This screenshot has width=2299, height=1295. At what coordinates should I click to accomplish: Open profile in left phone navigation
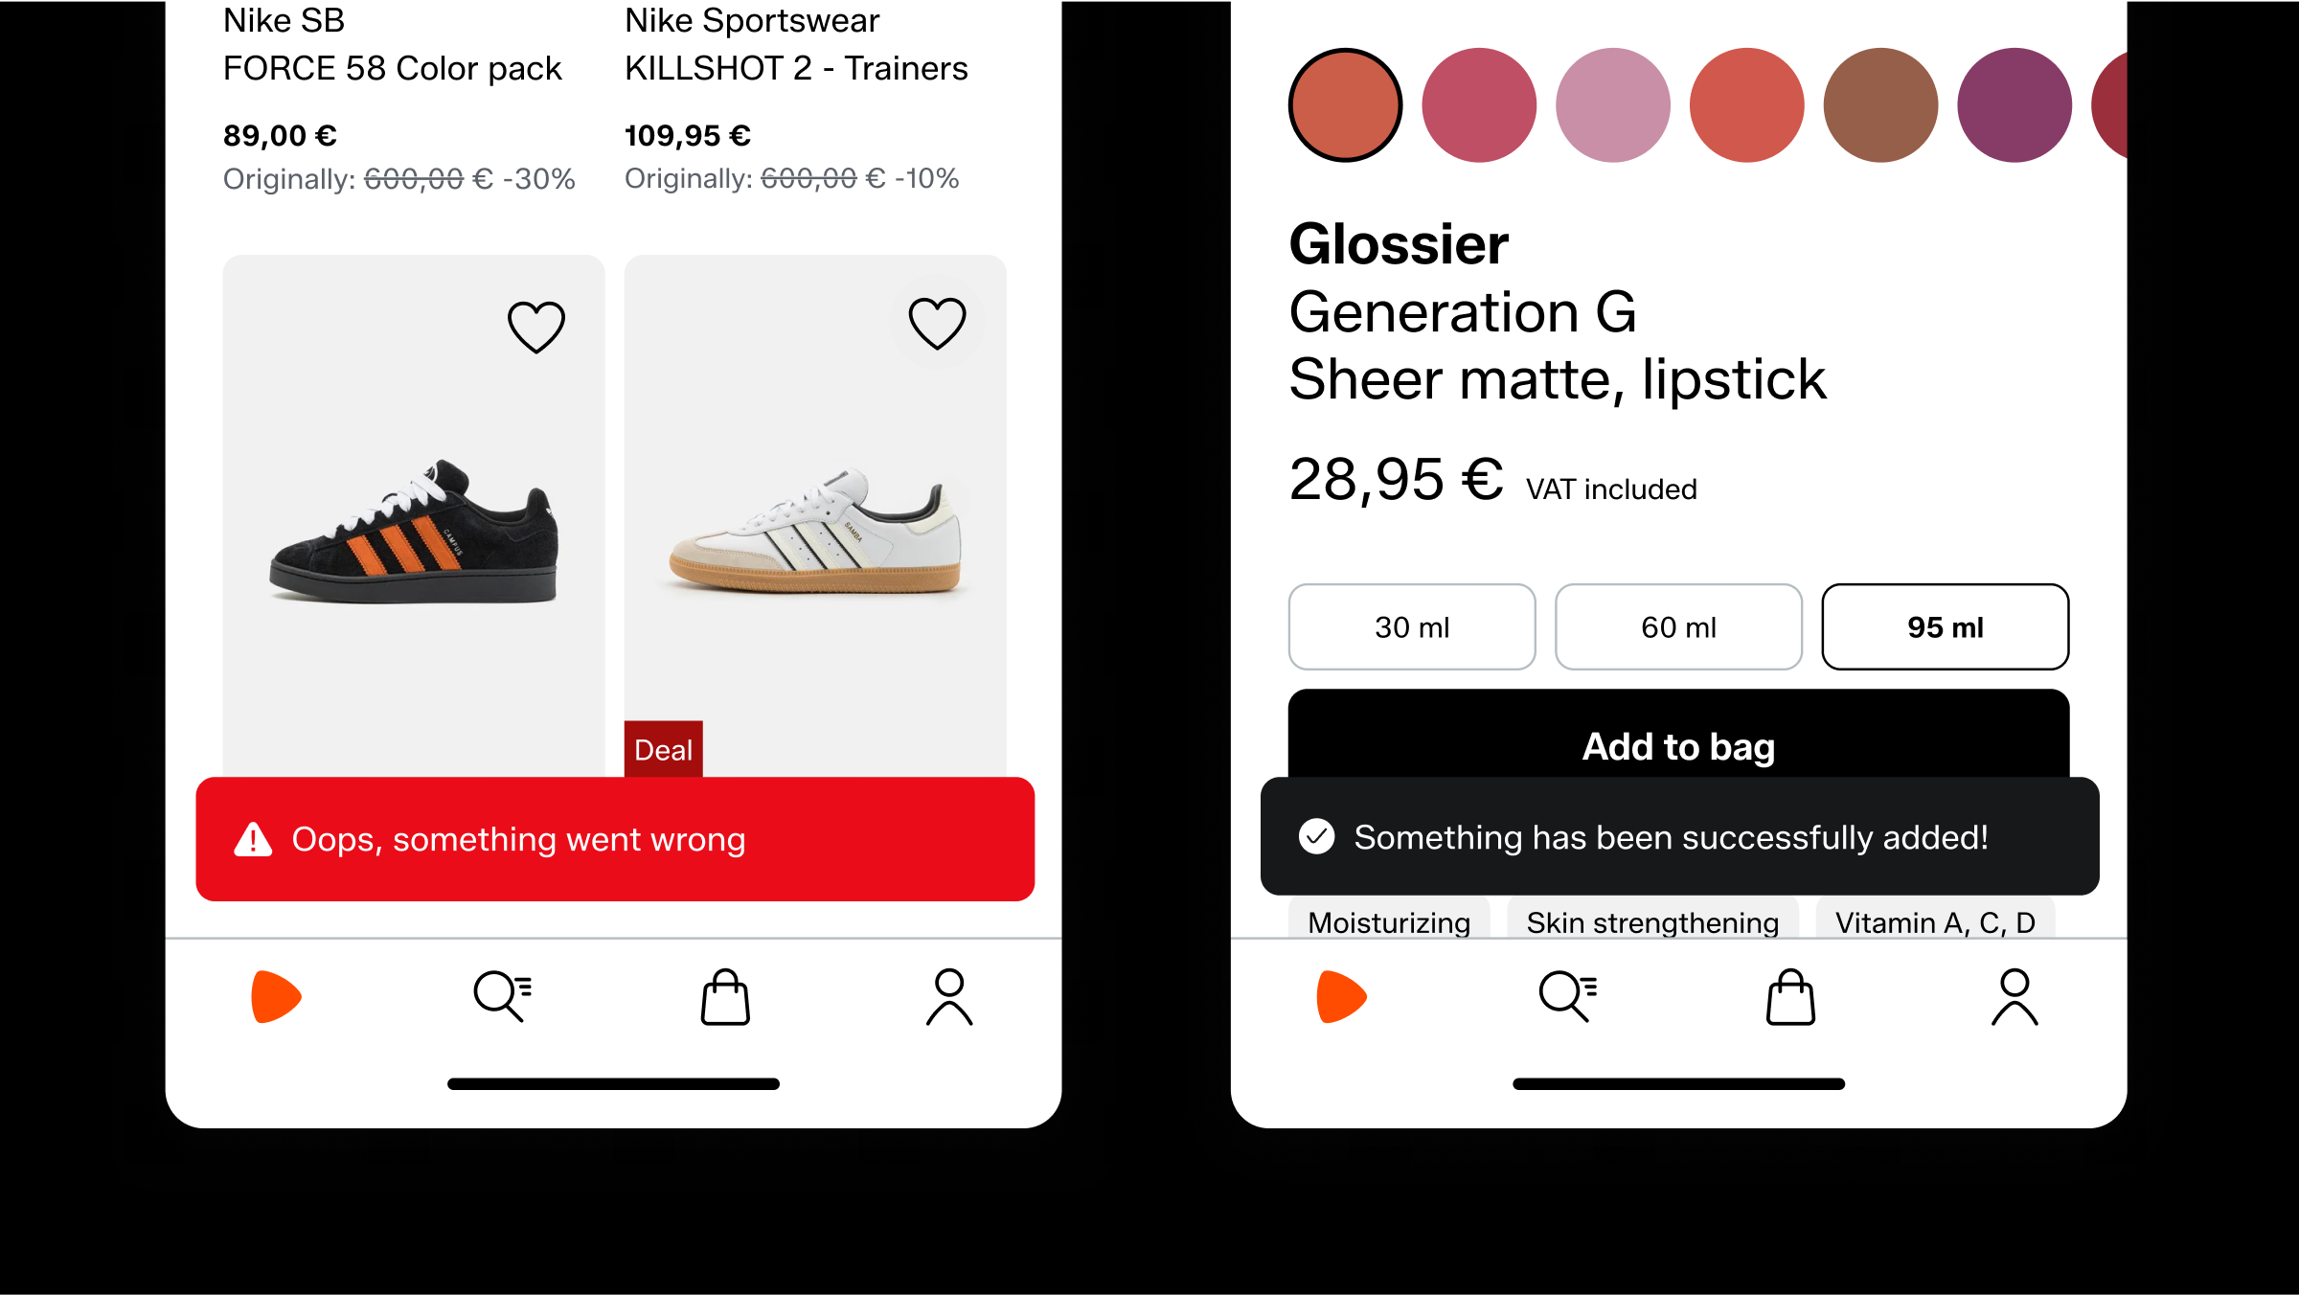pyautogui.click(x=949, y=997)
